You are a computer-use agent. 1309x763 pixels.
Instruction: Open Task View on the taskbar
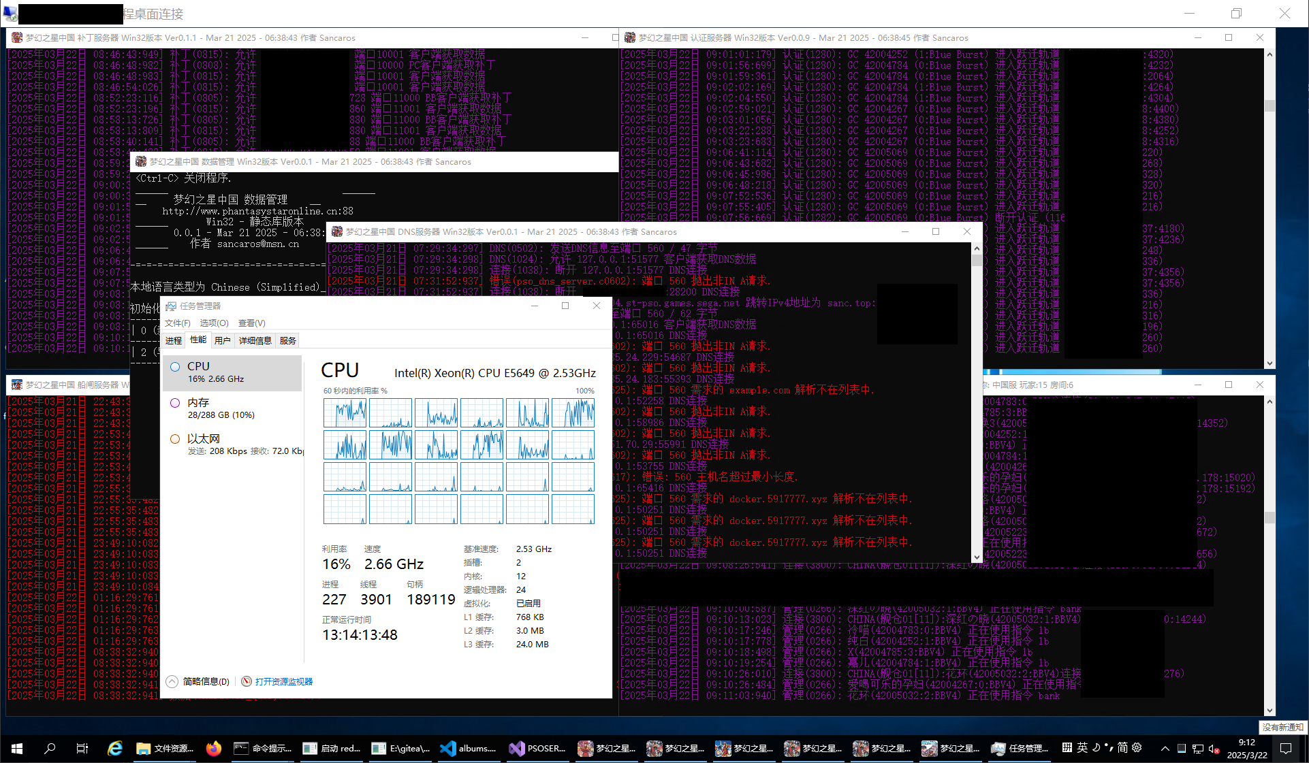82,748
